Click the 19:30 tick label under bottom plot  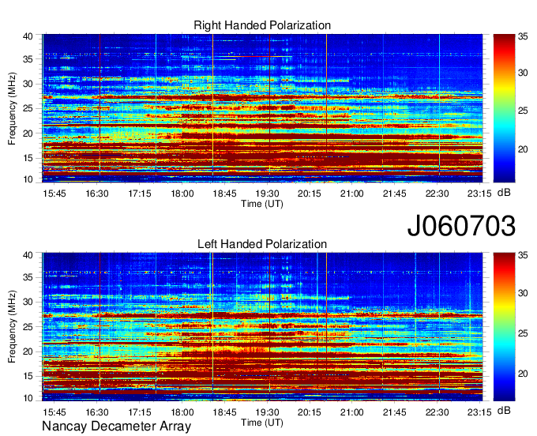[x=267, y=412]
